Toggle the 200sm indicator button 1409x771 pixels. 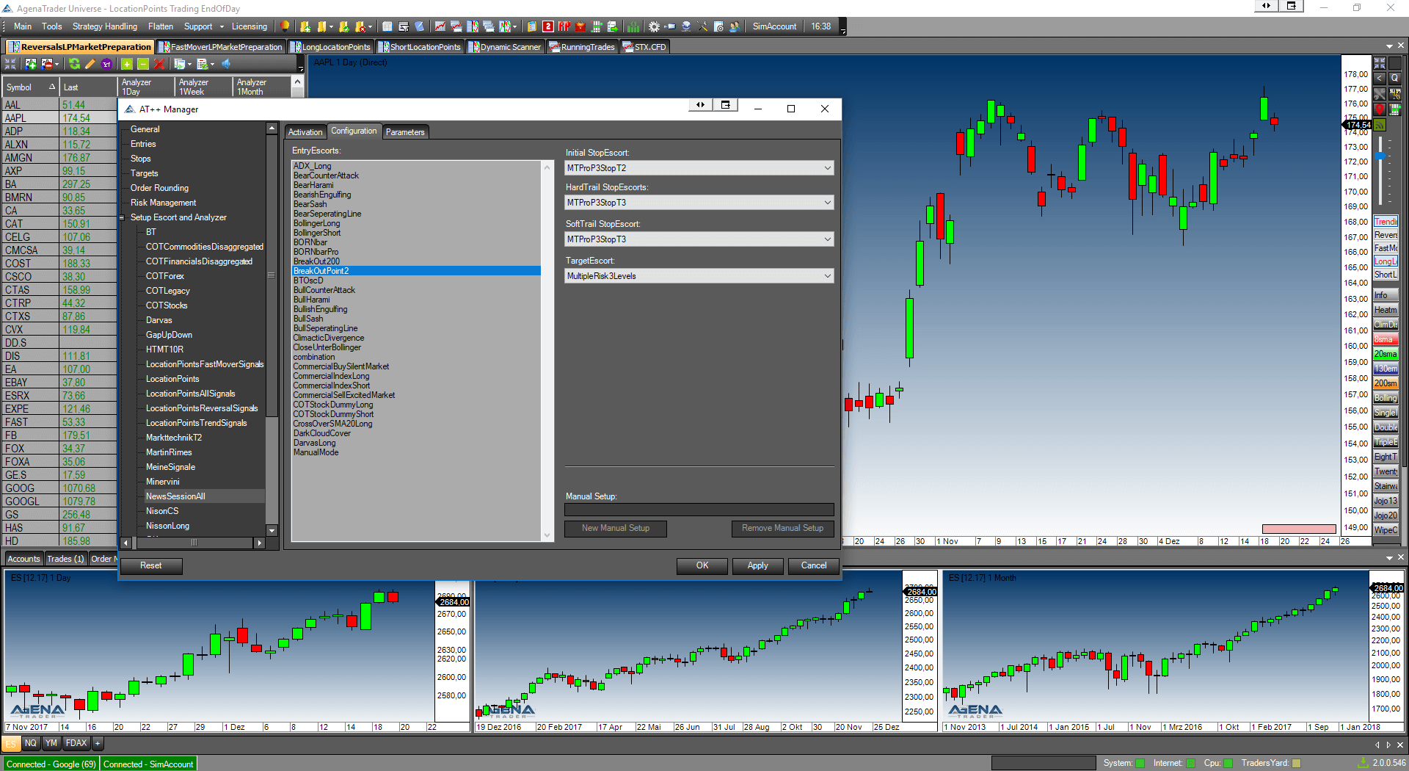(x=1386, y=383)
